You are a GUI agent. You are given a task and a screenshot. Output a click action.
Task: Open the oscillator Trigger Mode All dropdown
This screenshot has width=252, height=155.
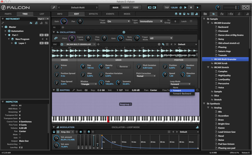pos(161,38)
